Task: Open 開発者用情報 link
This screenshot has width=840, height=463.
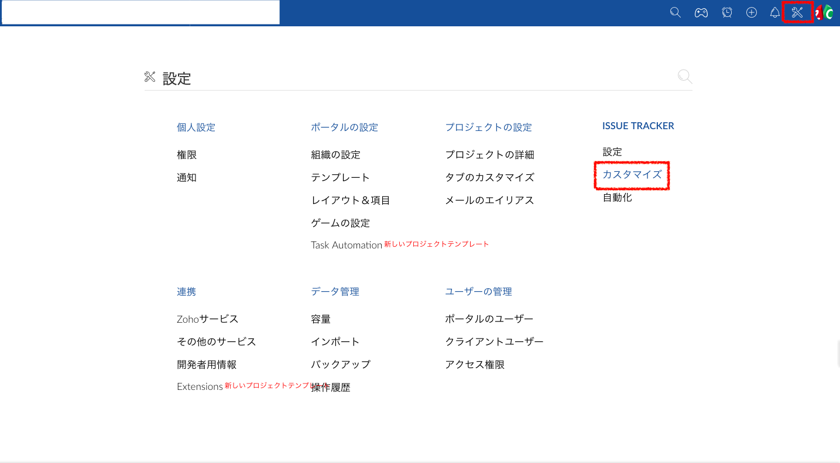Action: click(x=207, y=365)
